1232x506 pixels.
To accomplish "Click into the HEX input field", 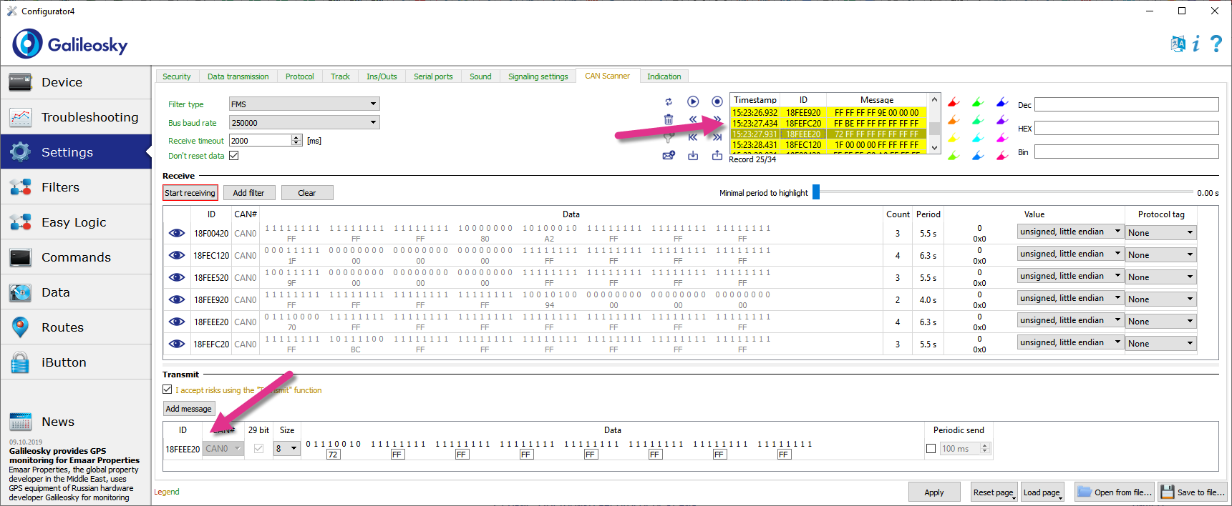I will 1126,129.
